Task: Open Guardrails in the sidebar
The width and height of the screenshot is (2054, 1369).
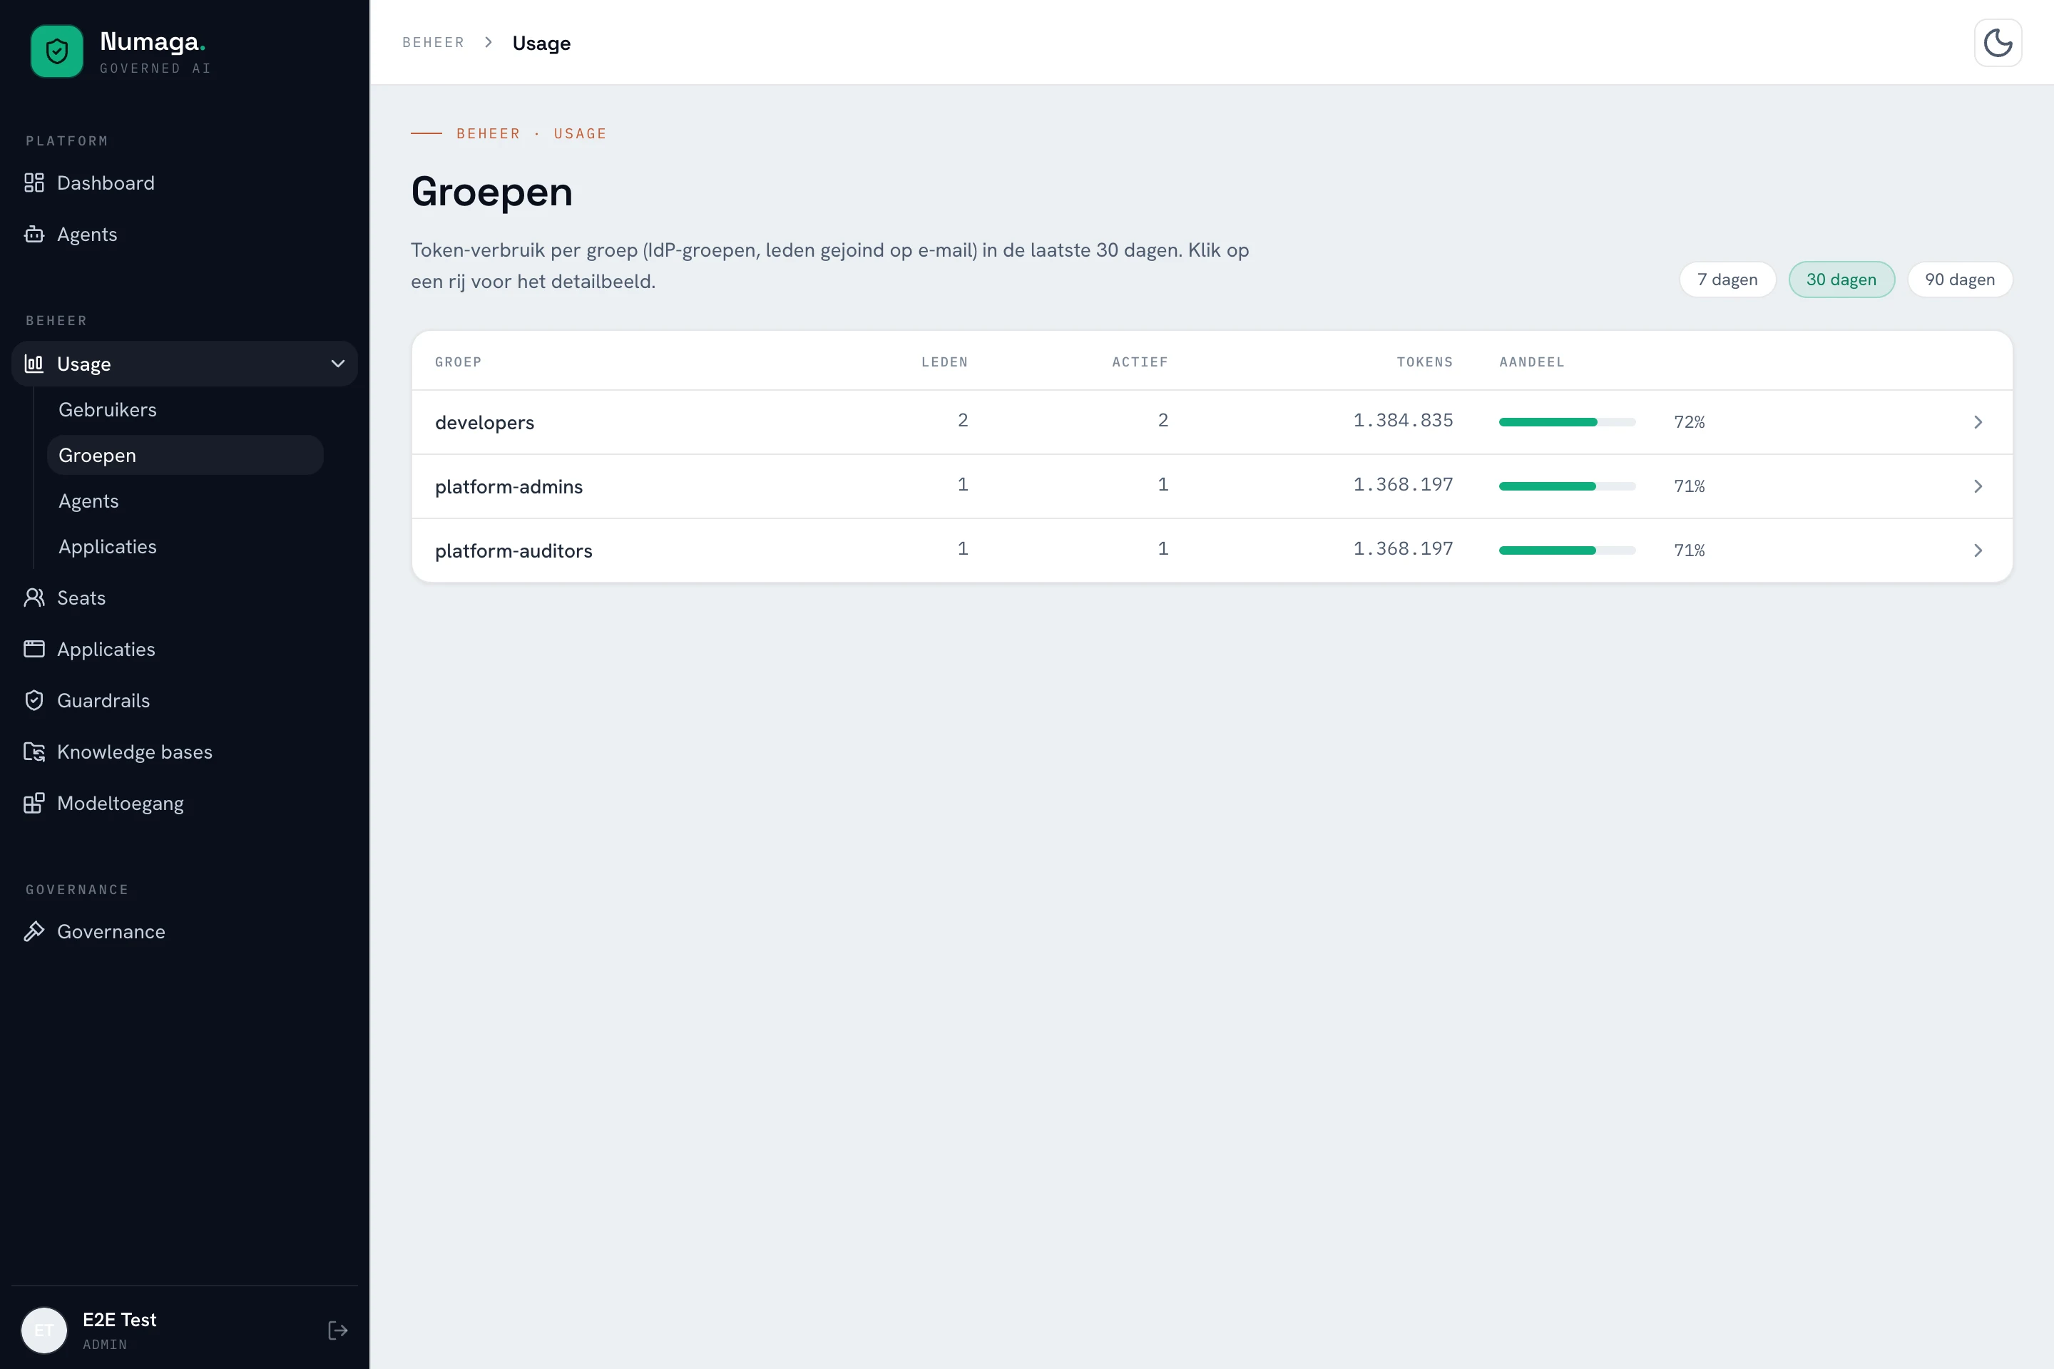Action: (184, 700)
